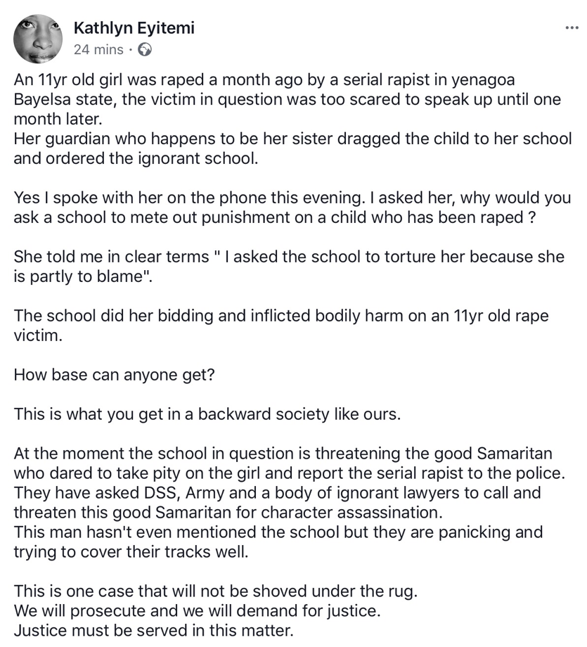The image size is (587, 647).
Task: Click the sentence 'How base can anyone get?'
Action: 114,374
